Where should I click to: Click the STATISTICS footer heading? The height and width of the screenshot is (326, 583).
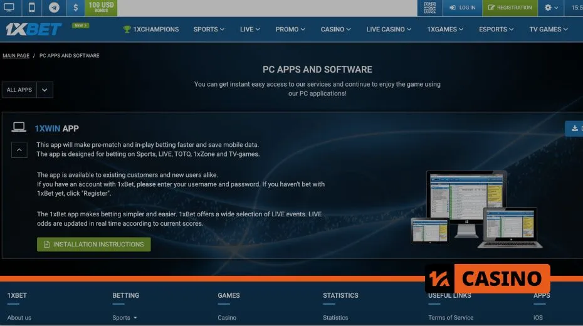point(340,295)
